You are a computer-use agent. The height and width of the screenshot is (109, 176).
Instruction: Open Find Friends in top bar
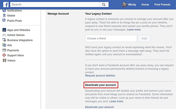coord(162,5)
